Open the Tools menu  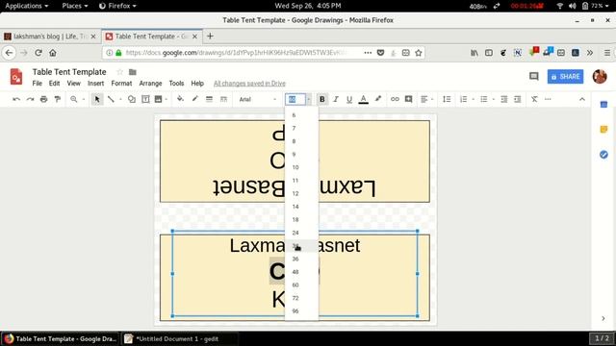176,84
